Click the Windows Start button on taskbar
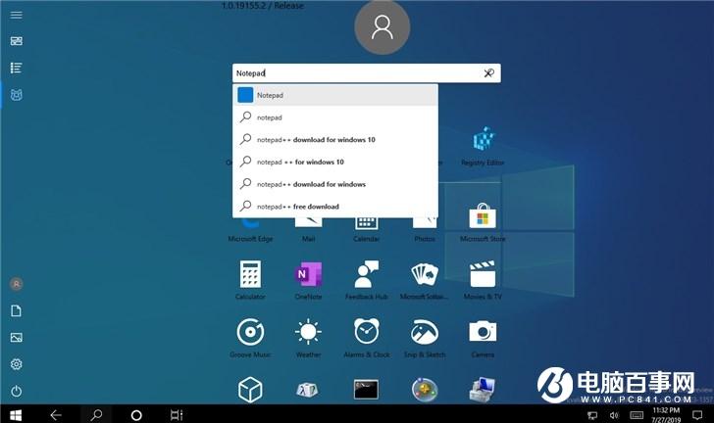This screenshot has width=714, height=423. coord(16,415)
